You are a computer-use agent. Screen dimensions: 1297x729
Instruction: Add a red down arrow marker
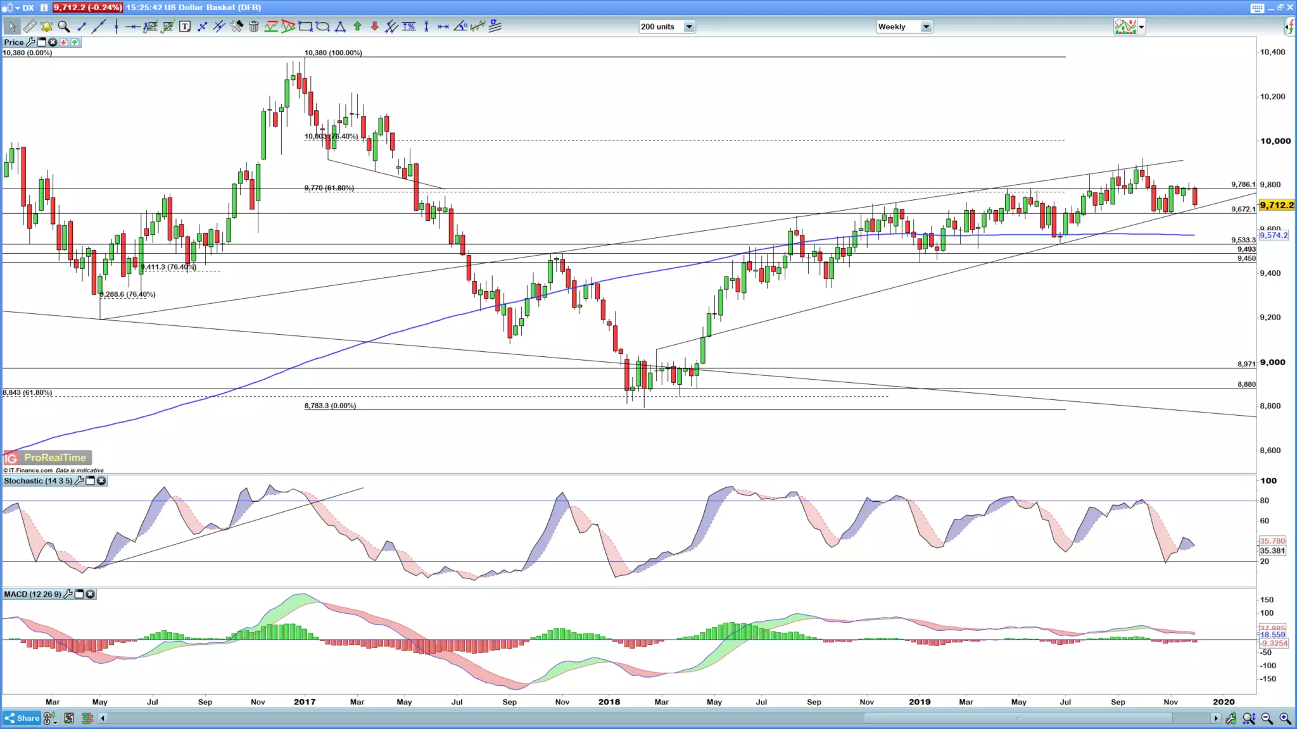point(374,26)
